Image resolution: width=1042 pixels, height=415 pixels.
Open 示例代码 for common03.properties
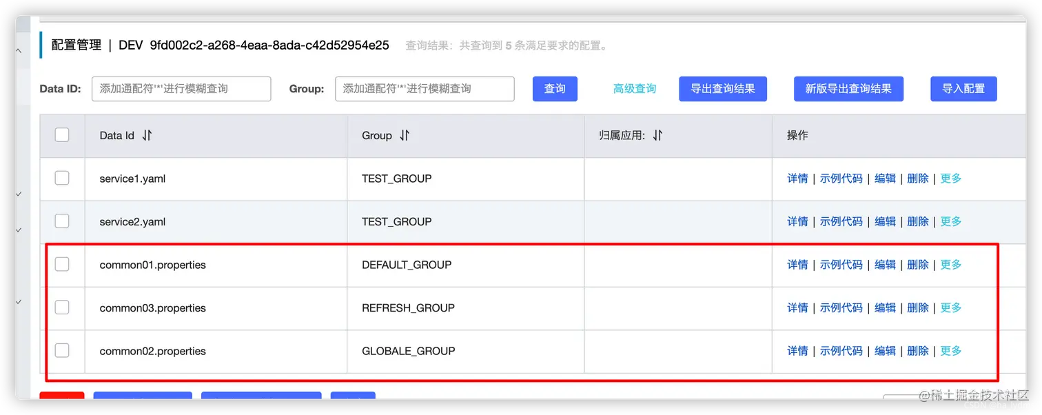(841, 307)
